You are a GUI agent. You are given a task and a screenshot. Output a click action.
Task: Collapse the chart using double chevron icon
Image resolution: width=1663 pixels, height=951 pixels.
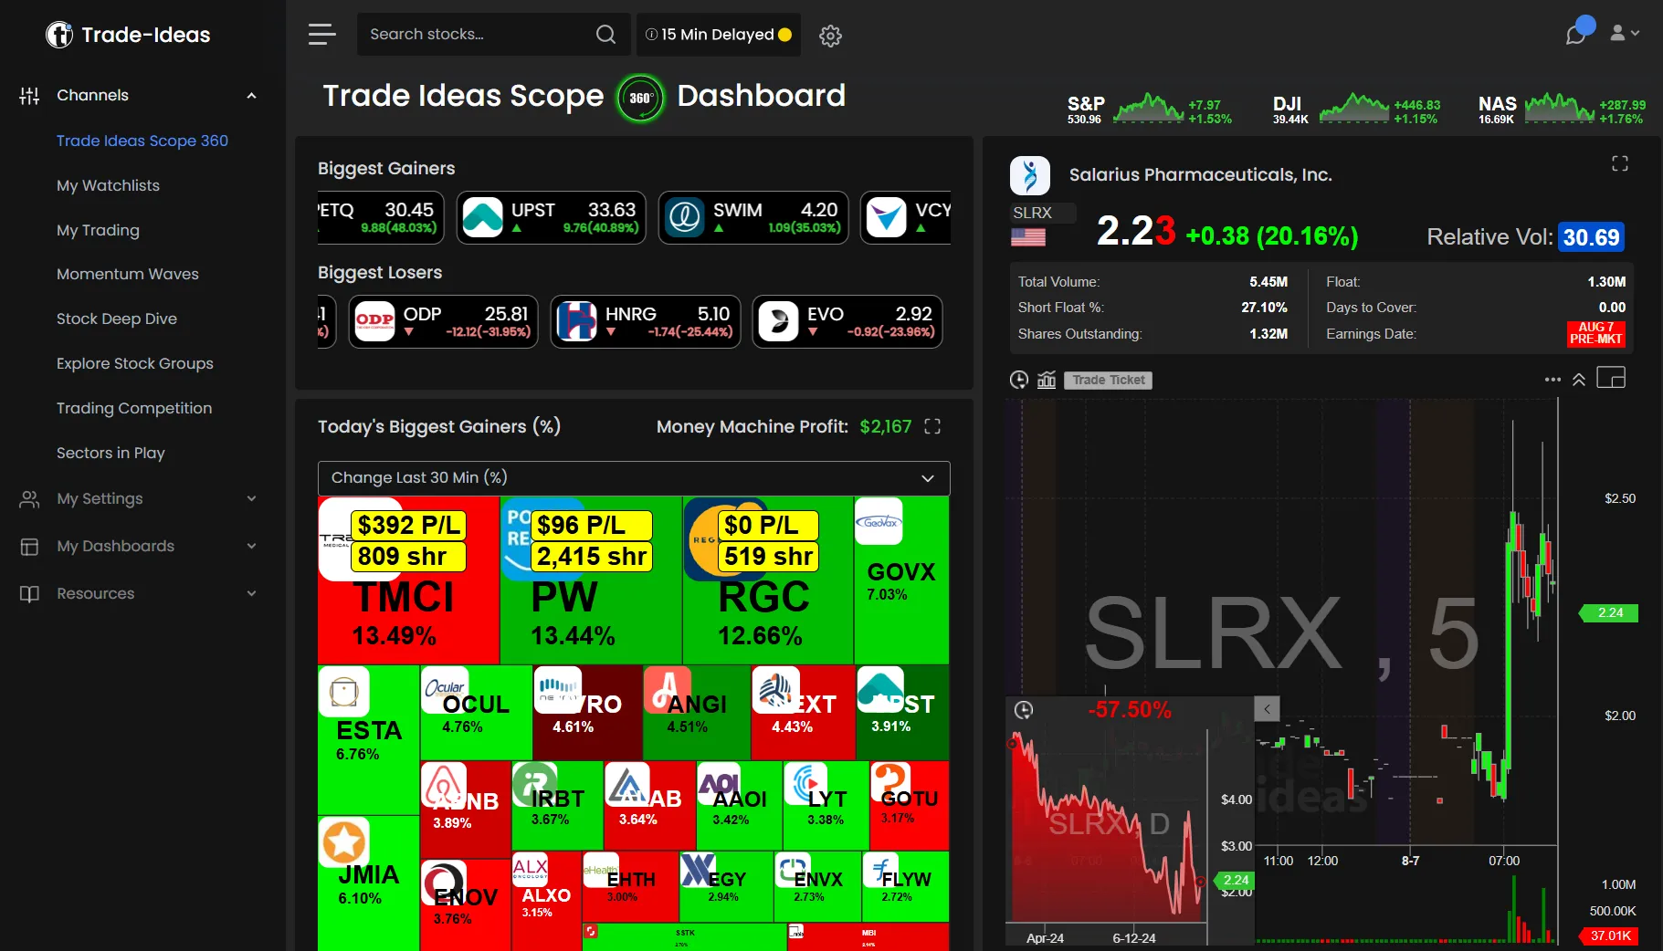pyautogui.click(x=1580, y=379)
